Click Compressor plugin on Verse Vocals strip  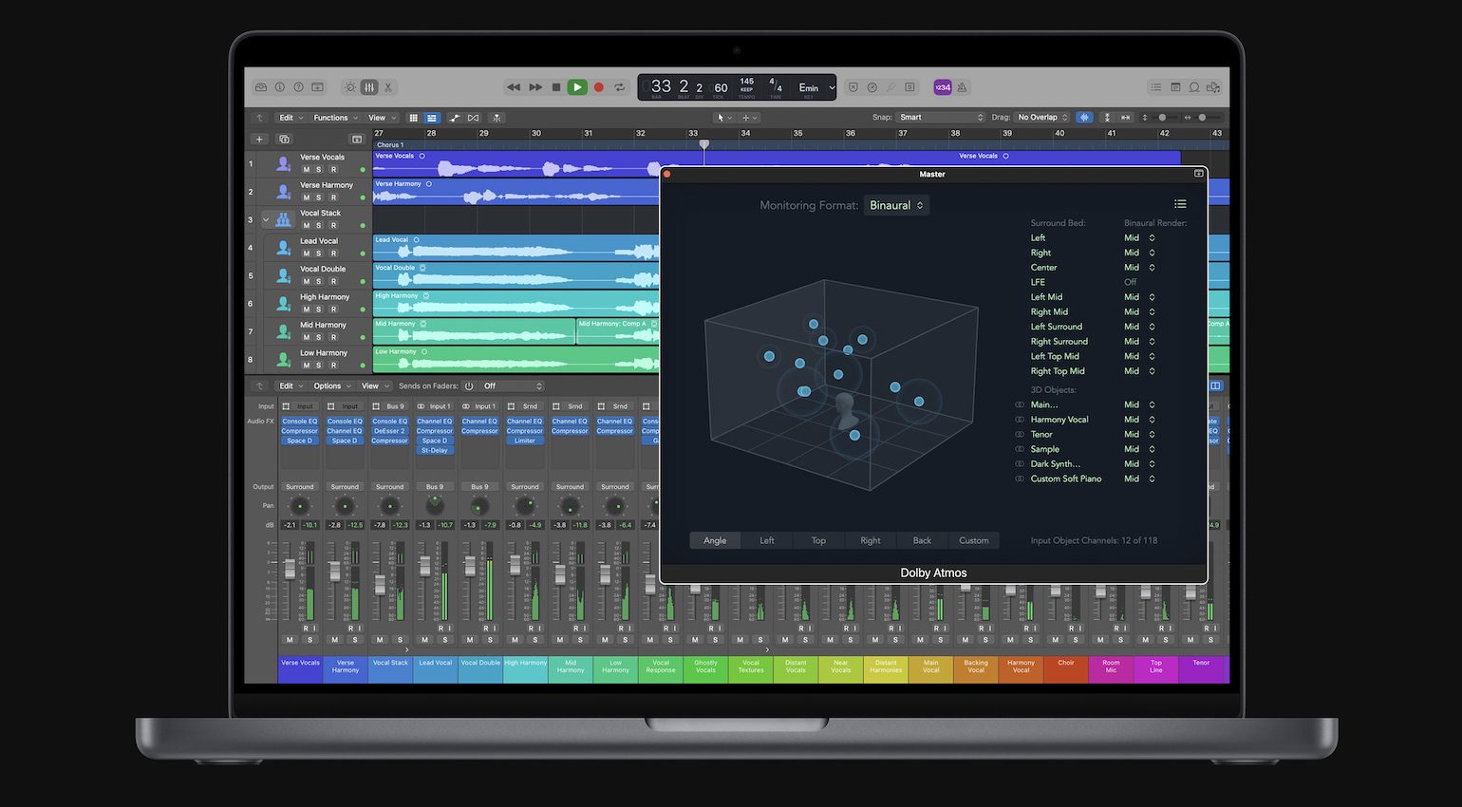pos(299,431)
